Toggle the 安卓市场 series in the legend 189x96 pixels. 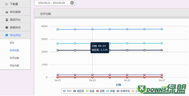click(x=123, y=91)
